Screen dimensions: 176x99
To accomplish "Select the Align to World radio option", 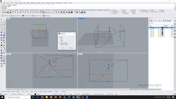I will [x=59, y=43].
